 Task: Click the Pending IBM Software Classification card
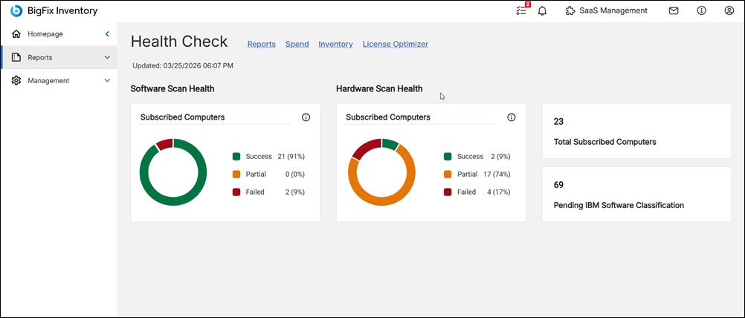pos(636,194)
